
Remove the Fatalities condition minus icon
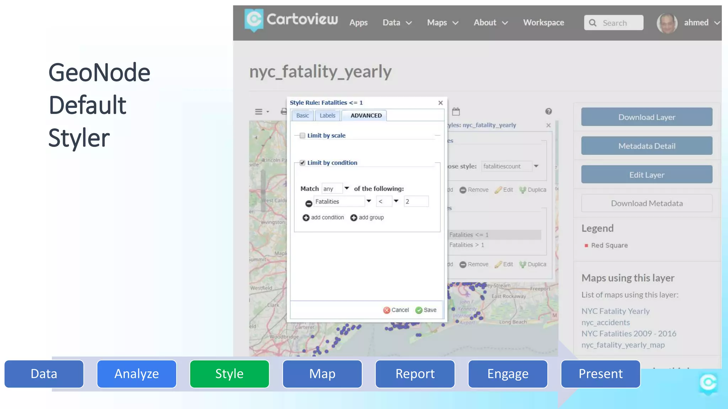pos(309,203)
